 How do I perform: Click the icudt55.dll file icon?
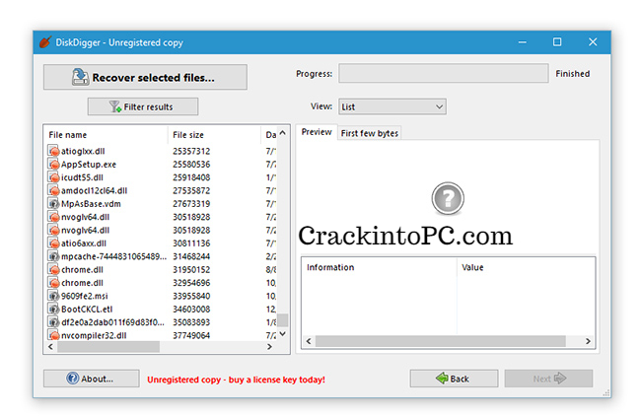[53, 176]
